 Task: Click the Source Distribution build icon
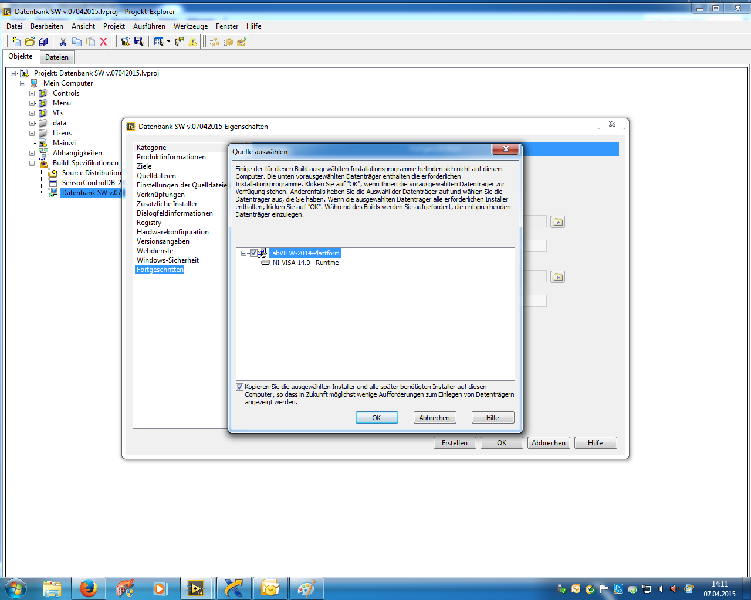tap(53, 173)
